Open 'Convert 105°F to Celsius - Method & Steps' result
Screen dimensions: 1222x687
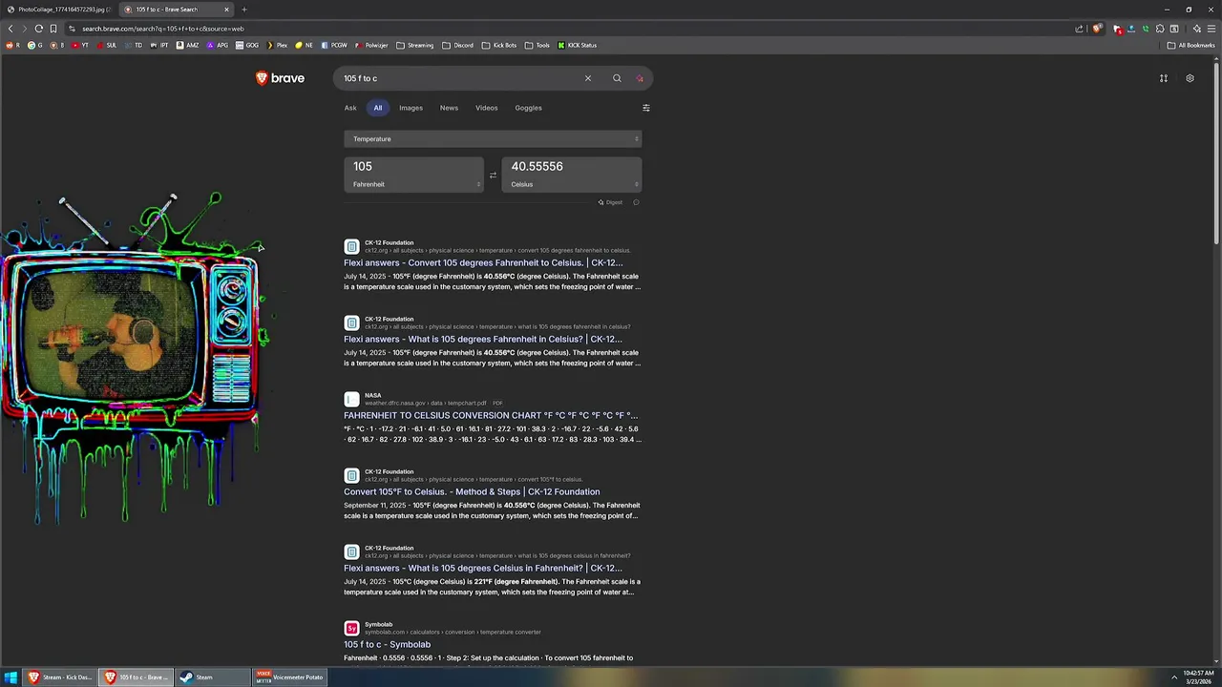472,491
